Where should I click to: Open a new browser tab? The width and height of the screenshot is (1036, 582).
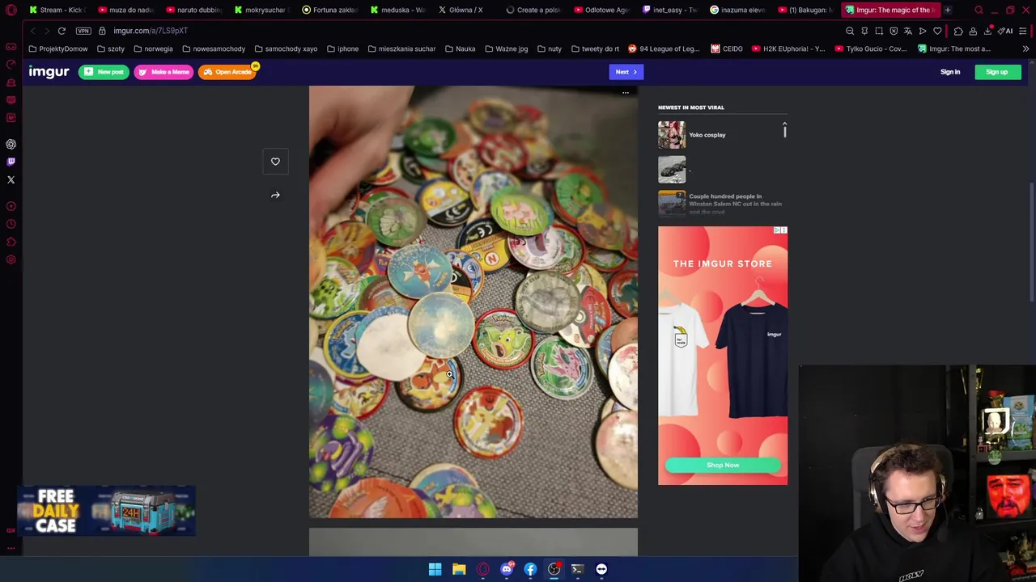[x=948, y=10]
